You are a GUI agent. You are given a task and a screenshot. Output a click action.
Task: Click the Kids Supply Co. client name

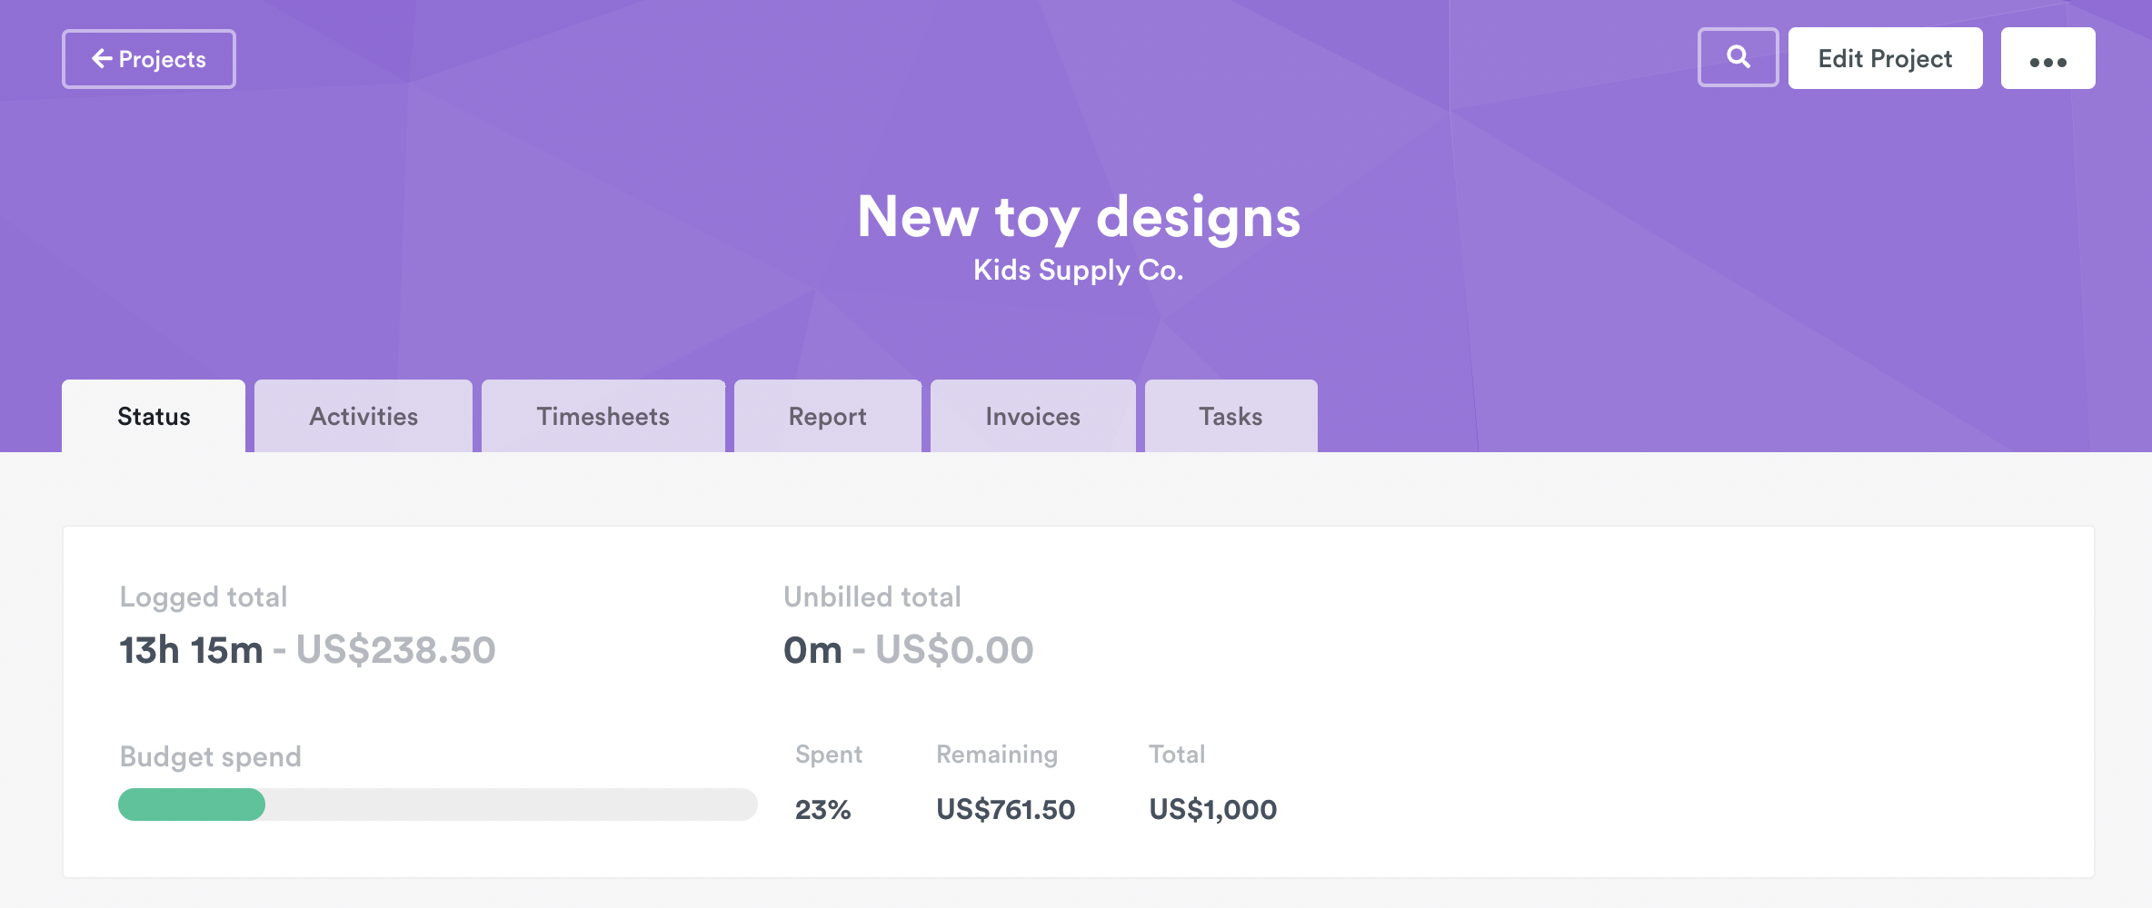coord(1078,271)
